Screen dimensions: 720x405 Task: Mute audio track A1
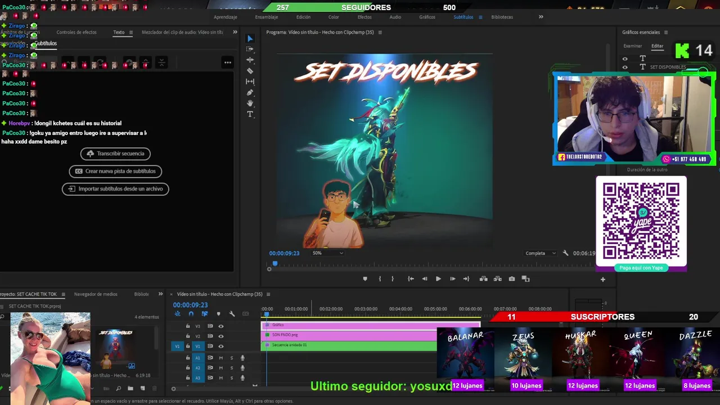(221, 358)
